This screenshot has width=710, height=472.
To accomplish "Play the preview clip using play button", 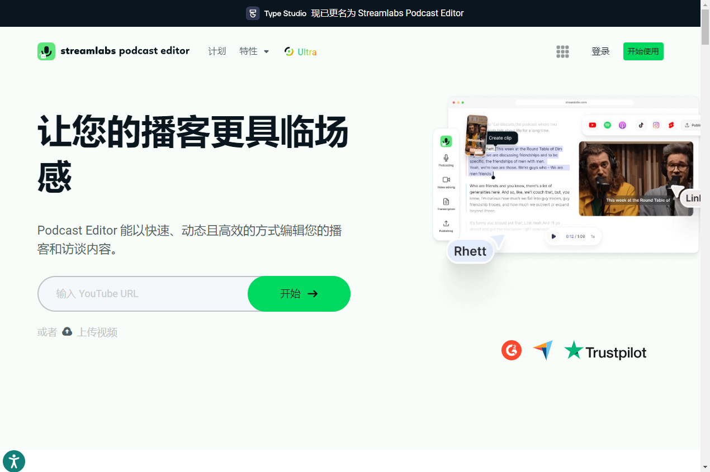I will (554, 236).
